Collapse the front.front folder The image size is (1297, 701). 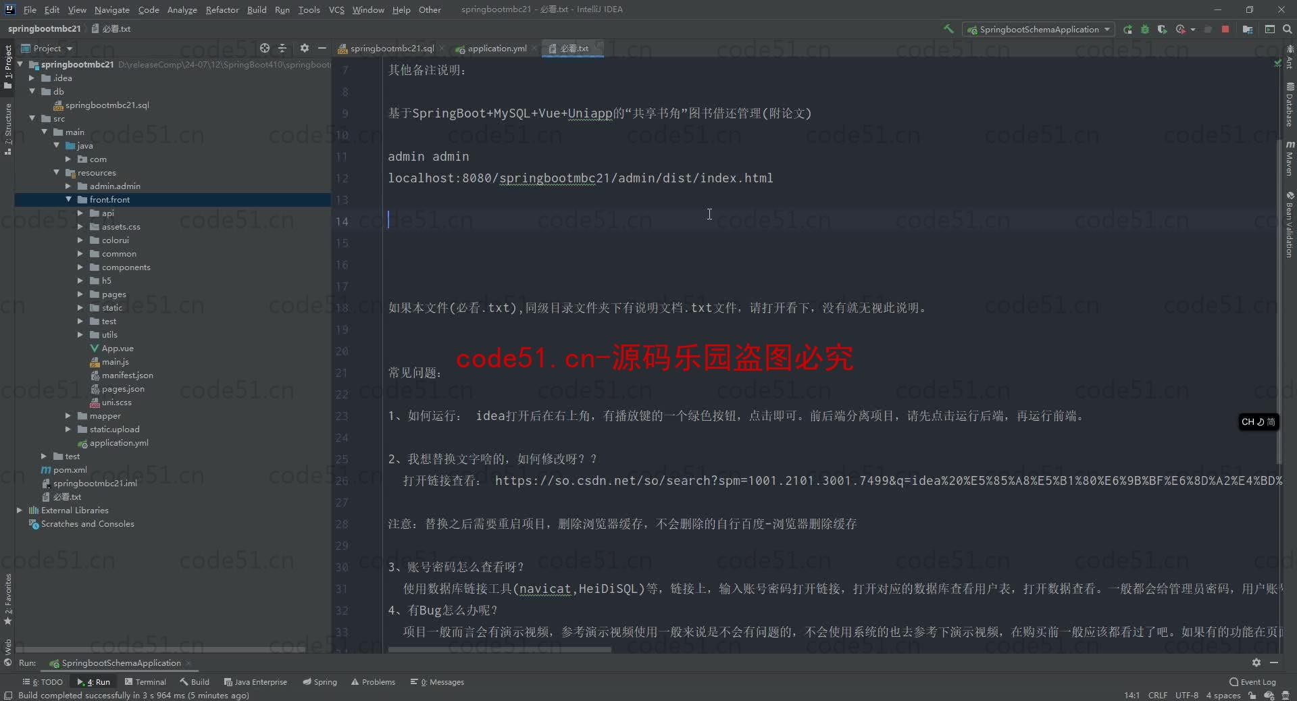click(68, 199)
